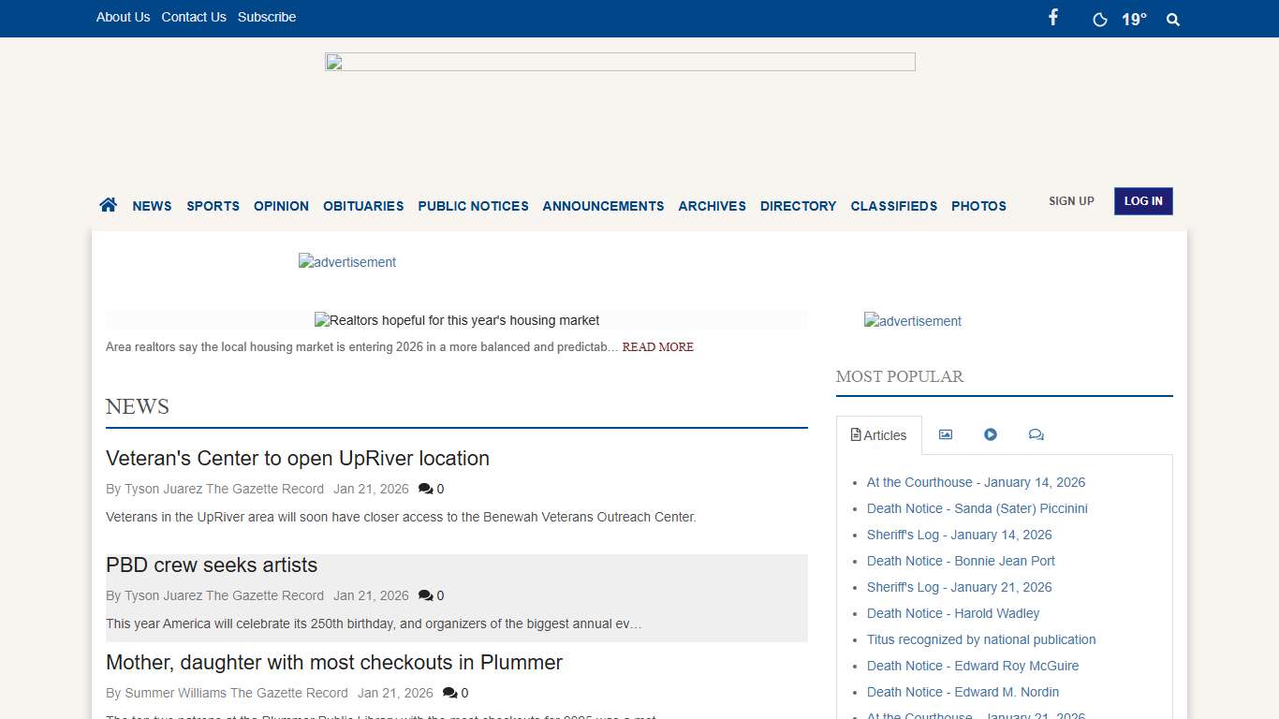Read more about housing market story
This screenshot has width=1279, height=719.
click(x=657, y=347)
